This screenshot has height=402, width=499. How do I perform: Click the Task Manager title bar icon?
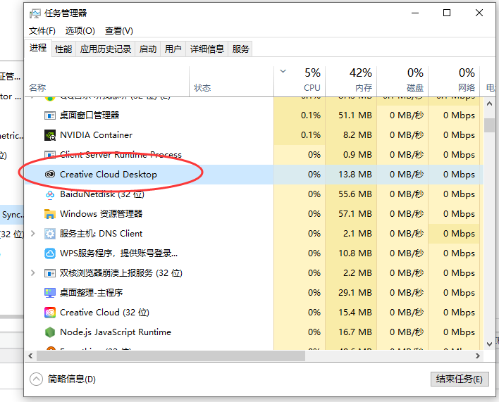coord(35,13)
